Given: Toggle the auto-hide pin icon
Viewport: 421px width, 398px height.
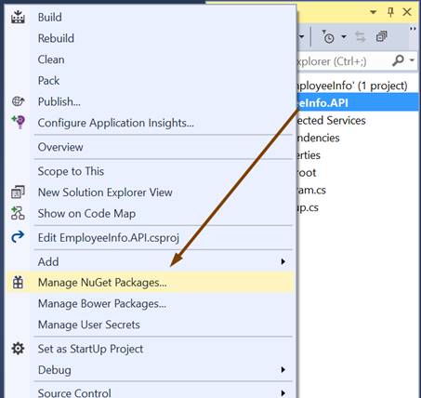Looking at the screenshot, I should [390, 12].
